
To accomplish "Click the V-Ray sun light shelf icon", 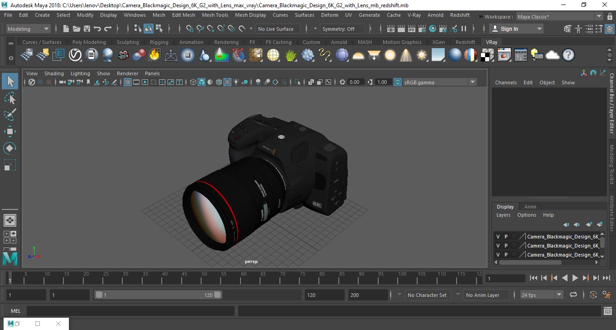I will point(422,55).
